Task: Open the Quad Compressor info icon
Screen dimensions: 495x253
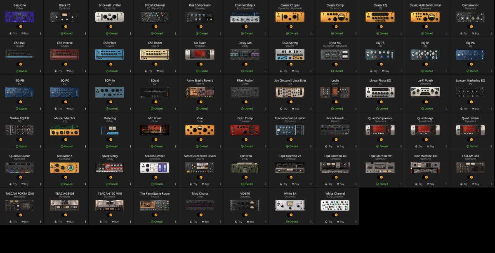Action: coord(401,146)
